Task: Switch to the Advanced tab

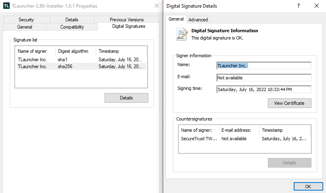Action: pyautogui.click(x=198, y=20)
